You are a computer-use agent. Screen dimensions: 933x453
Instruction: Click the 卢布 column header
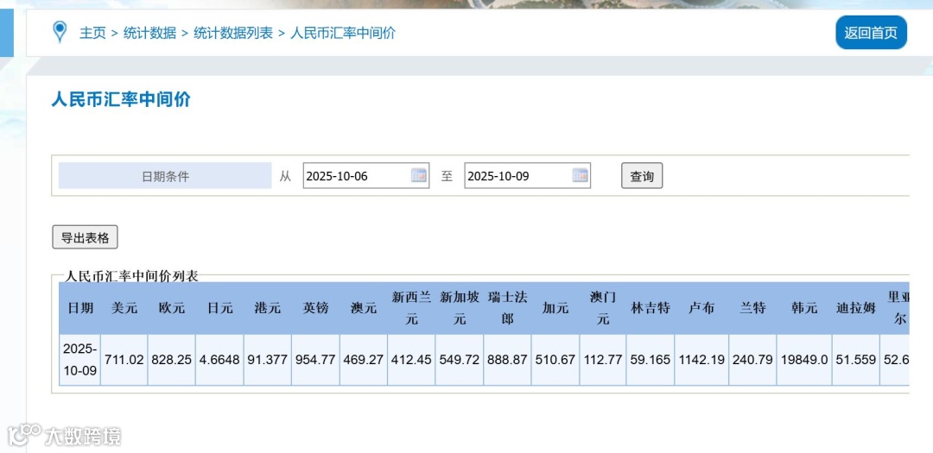pyautogui.click(x=701, y=308)
